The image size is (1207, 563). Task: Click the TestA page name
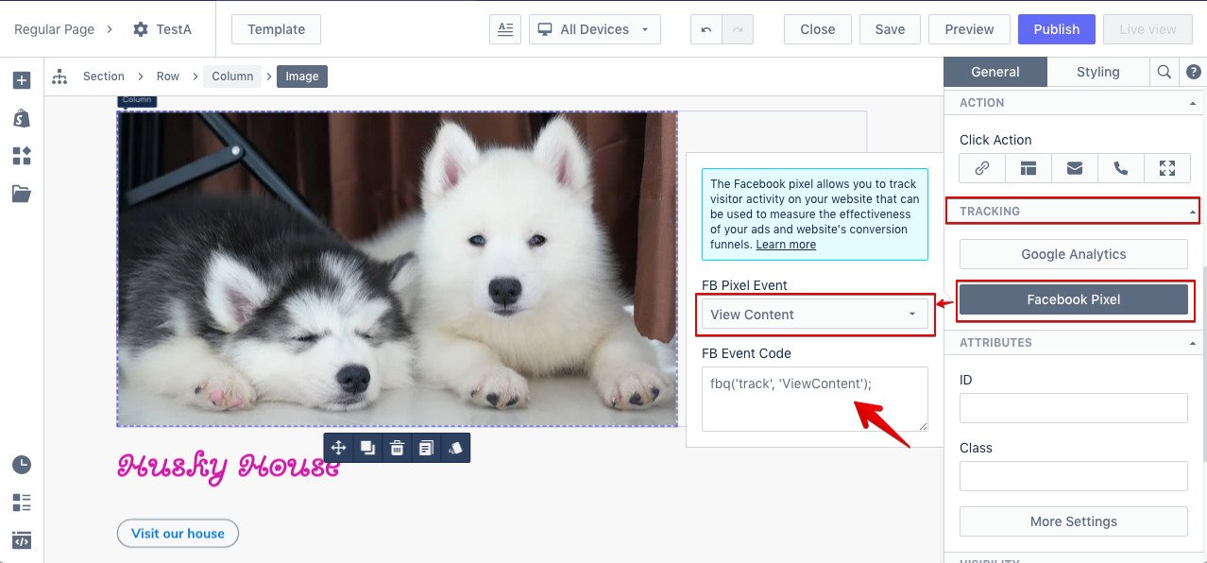coord(174,29)
